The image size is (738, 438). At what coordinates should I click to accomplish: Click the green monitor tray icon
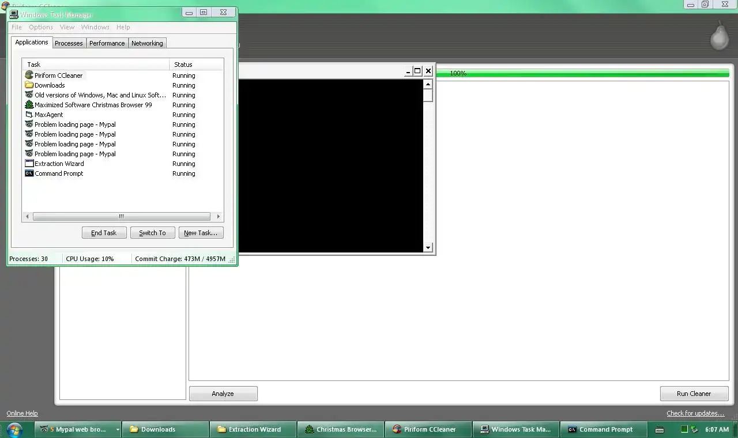[x=684, y=429]
